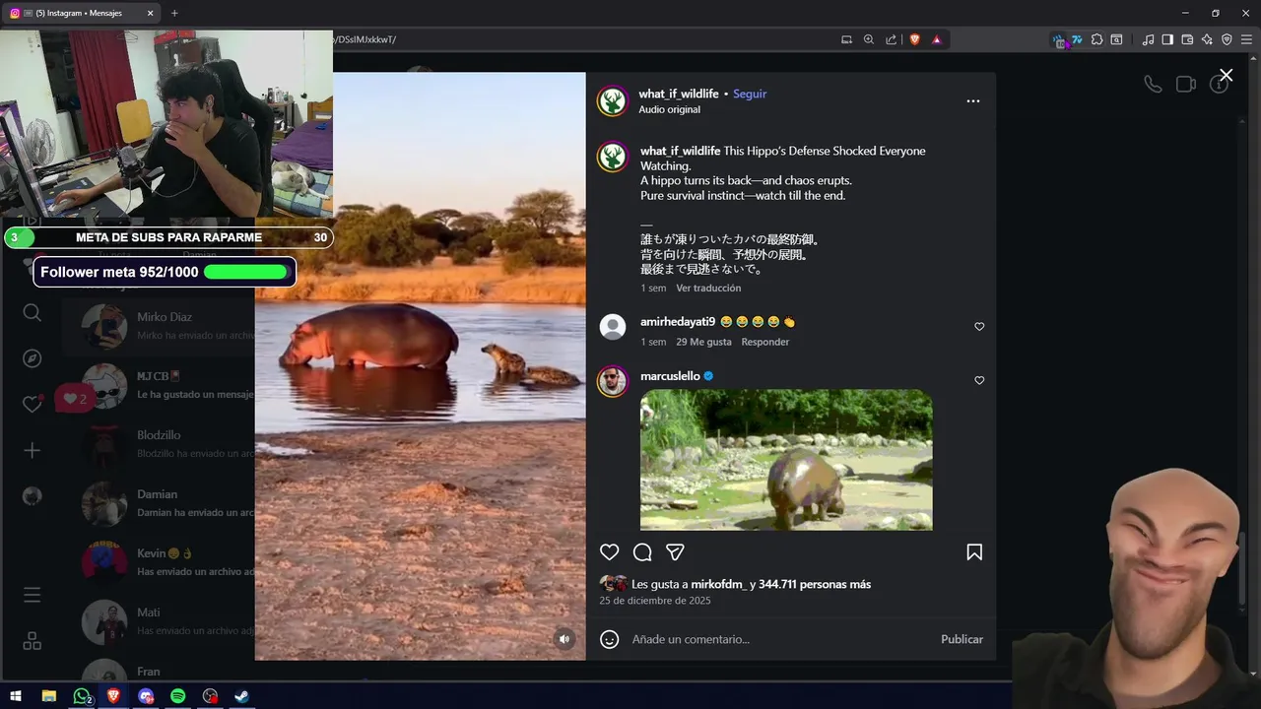This screenshot has width=1261, height=709.
Task: Open the Windows Start button
Action: (x=16, y=695)
